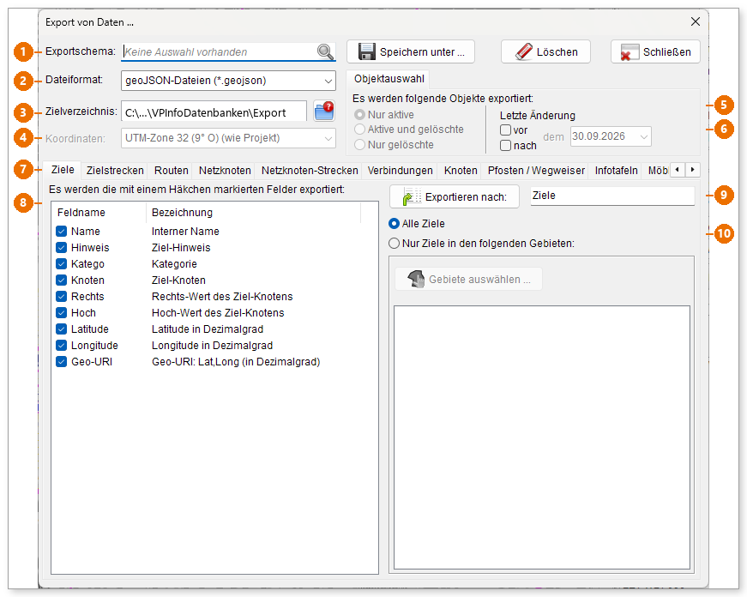Click the Gebiete auswählen map icon
Screen dimensions: 747x597
tap(416, 279)
